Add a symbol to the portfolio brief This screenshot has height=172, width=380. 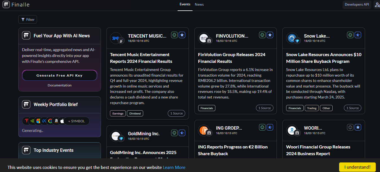(x=76, y=121)
